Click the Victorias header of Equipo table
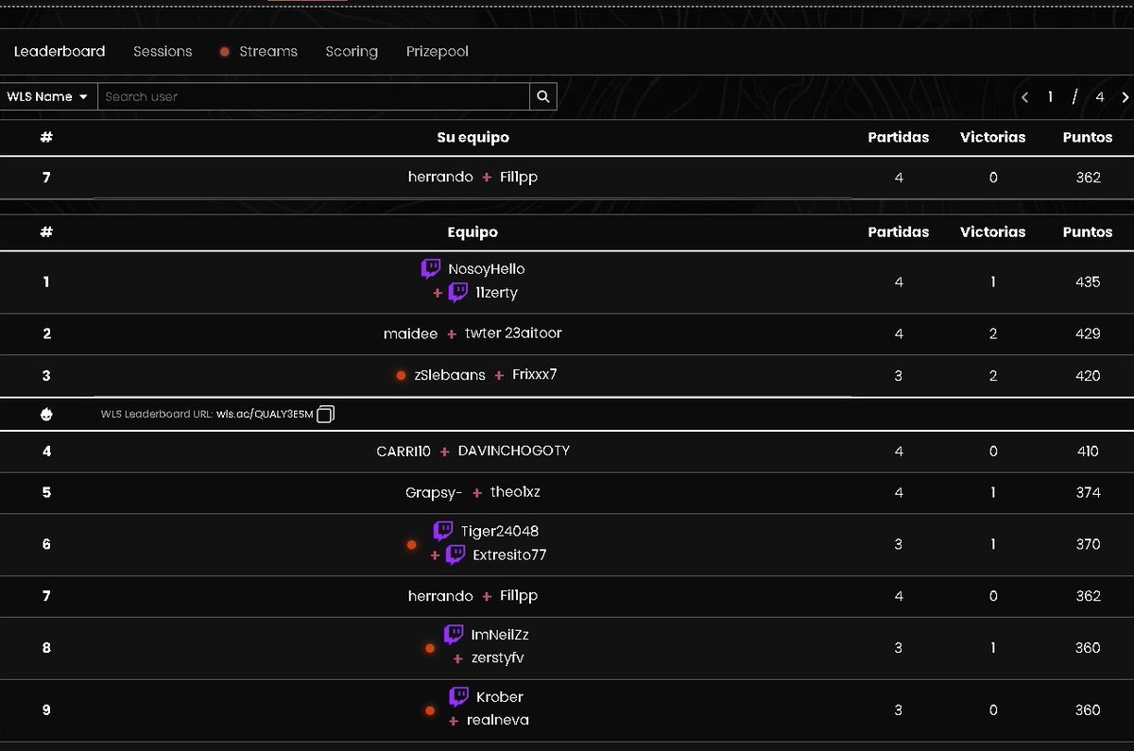The image size is (1134, 751). pos(992,231)
